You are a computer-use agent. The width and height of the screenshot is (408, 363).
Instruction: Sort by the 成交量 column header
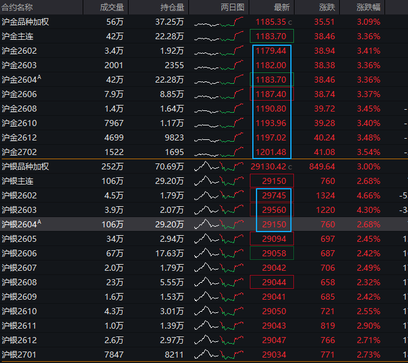pyautogui.click(x=112, y=7)
